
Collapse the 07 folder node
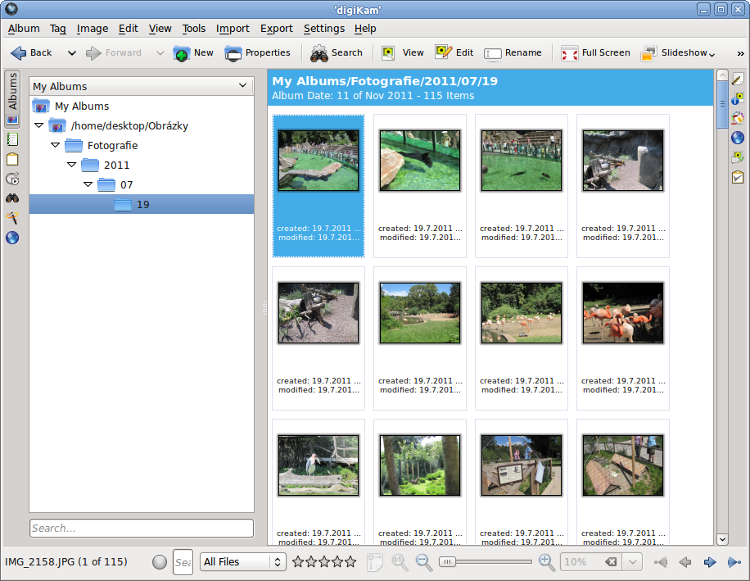88,184
